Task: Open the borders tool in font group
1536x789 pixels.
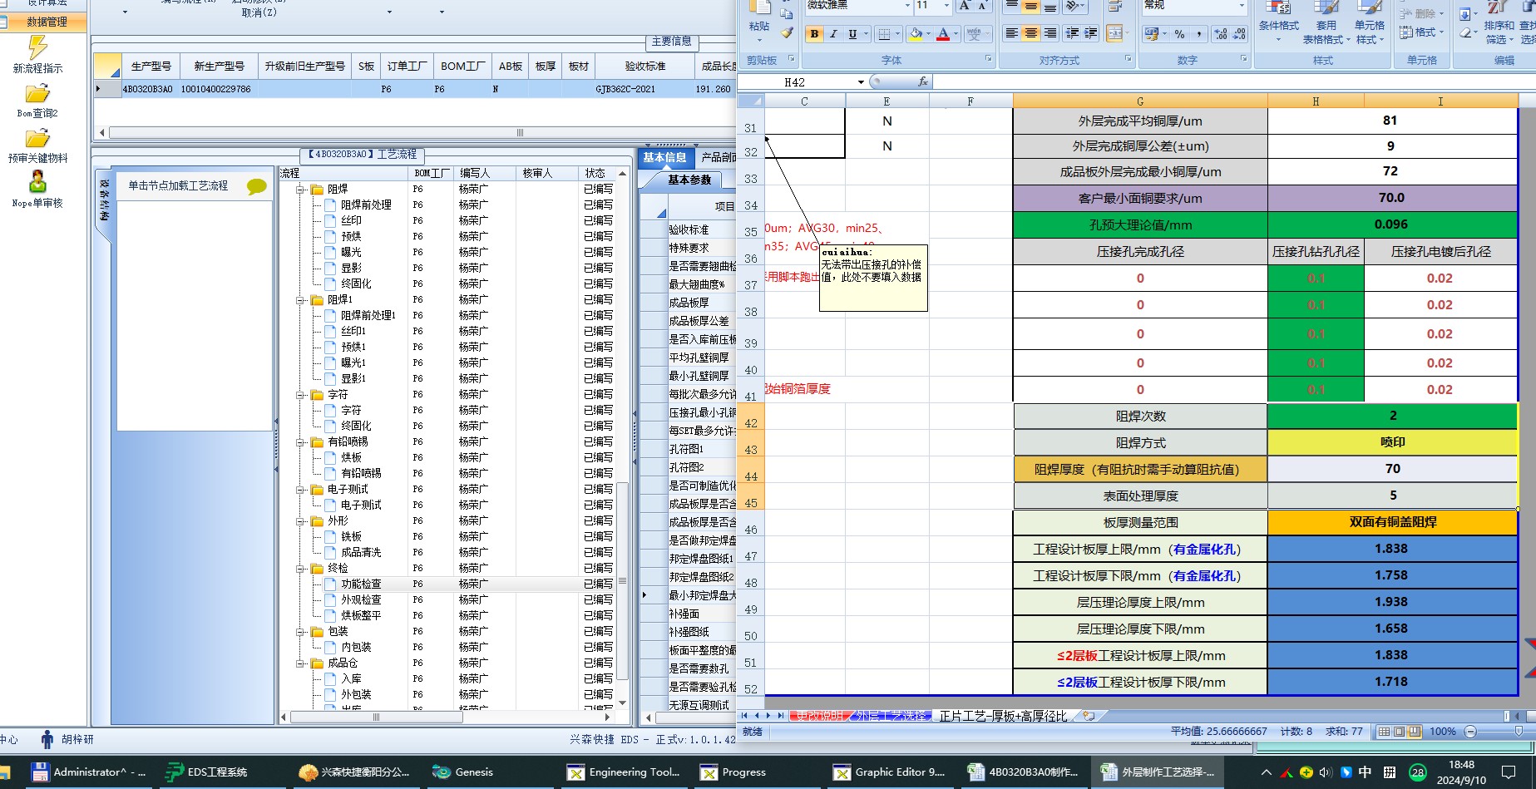Action: 884,34
